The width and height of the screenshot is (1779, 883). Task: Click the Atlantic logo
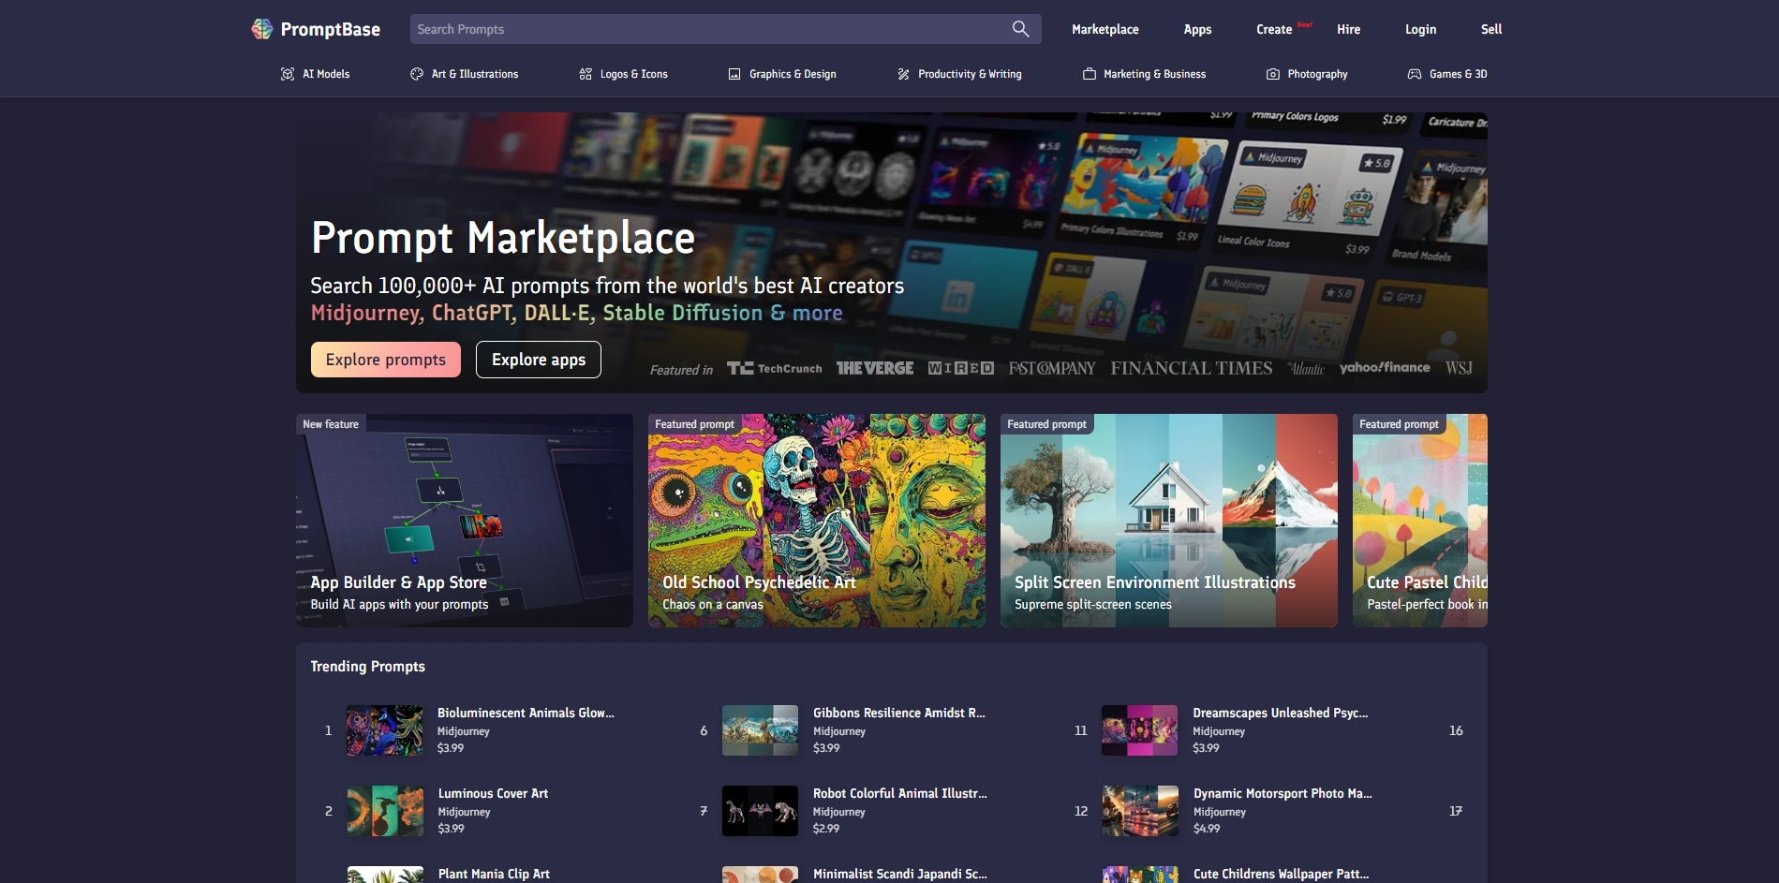pyautogui.click(x=1306, y=369)
